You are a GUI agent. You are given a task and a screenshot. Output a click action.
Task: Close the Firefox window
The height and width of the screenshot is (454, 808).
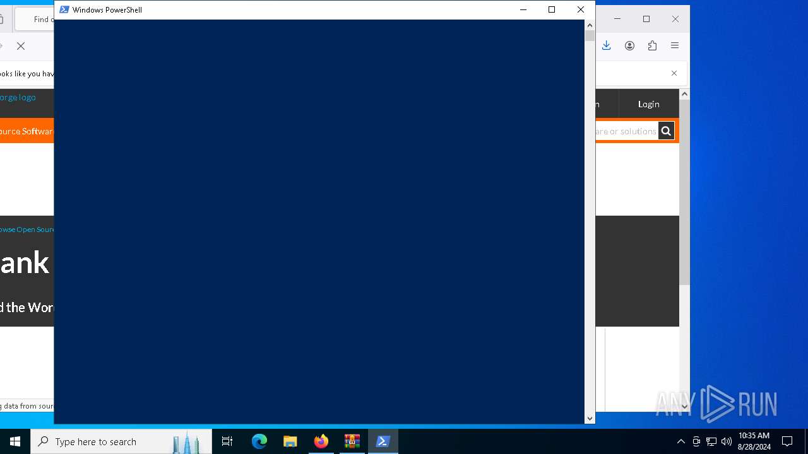point(675,19)
